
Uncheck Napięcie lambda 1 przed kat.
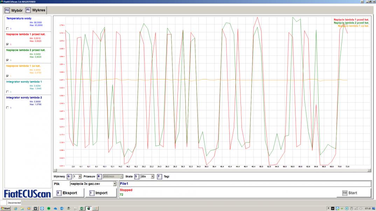click(7, 44)
